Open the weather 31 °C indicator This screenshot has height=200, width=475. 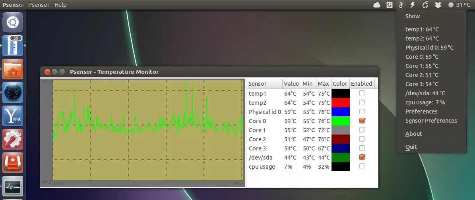pyautogui.click(x=459, y=5)
